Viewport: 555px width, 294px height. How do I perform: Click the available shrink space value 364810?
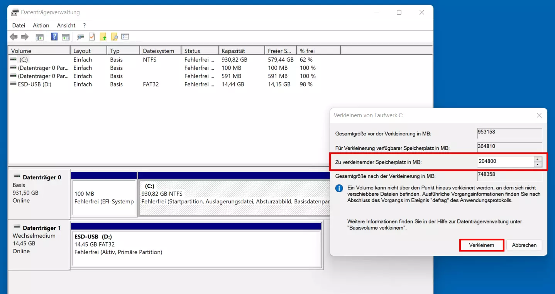click(x=509, y=147)
